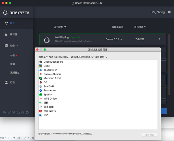Open the 更新日志 changelog item
This screenshot has width=174, height=141.
tap(15, 72)
